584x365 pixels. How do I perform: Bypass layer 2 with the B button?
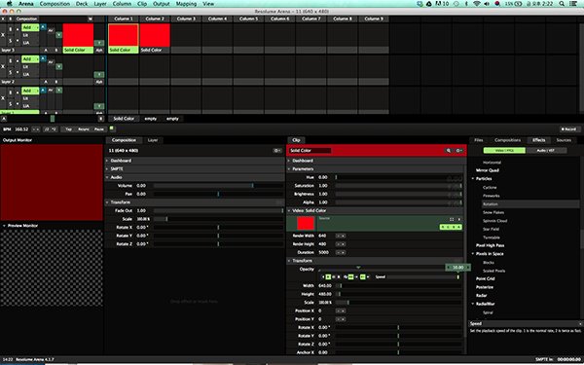point(11,60)
